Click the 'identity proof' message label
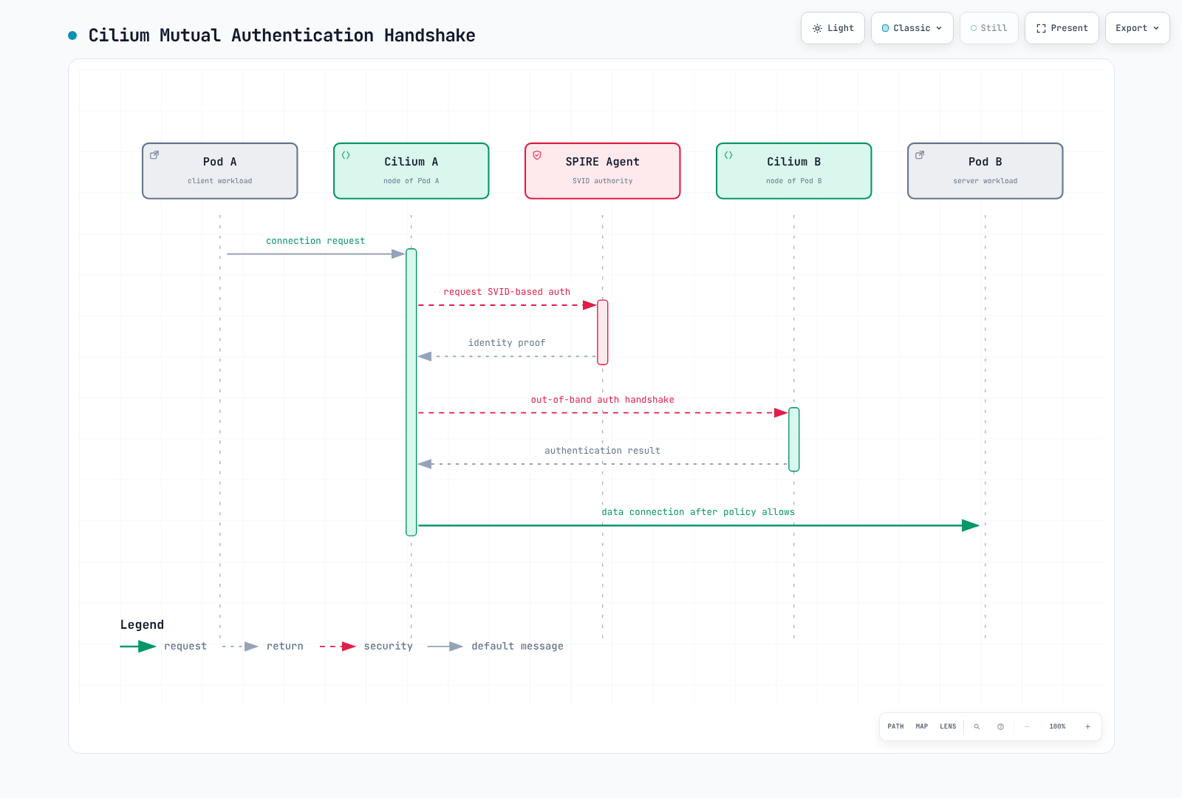This screenshot has height=798, width=1182. click(x=507, y=343)
